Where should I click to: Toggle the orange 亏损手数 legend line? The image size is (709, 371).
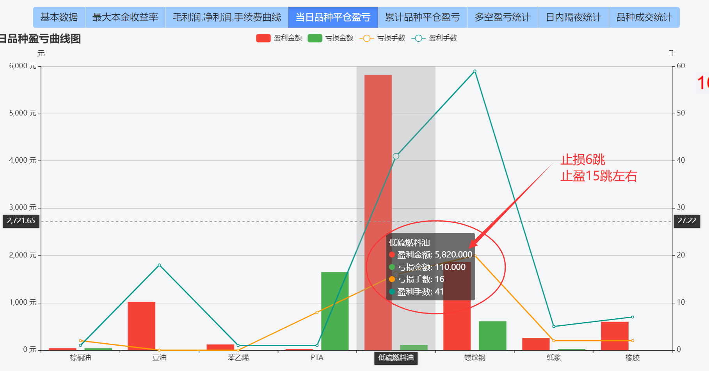[382, 38]
